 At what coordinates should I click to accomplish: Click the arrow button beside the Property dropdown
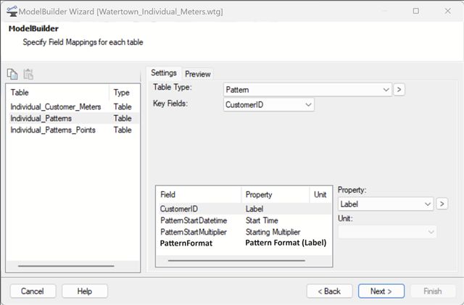(442, 204)
